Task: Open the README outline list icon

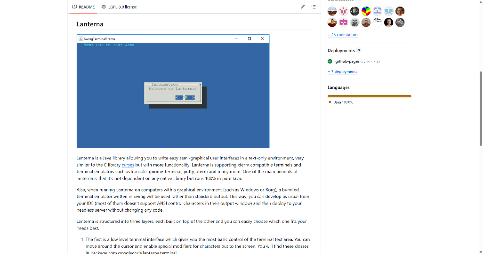Action: click(x=314, y=7)
